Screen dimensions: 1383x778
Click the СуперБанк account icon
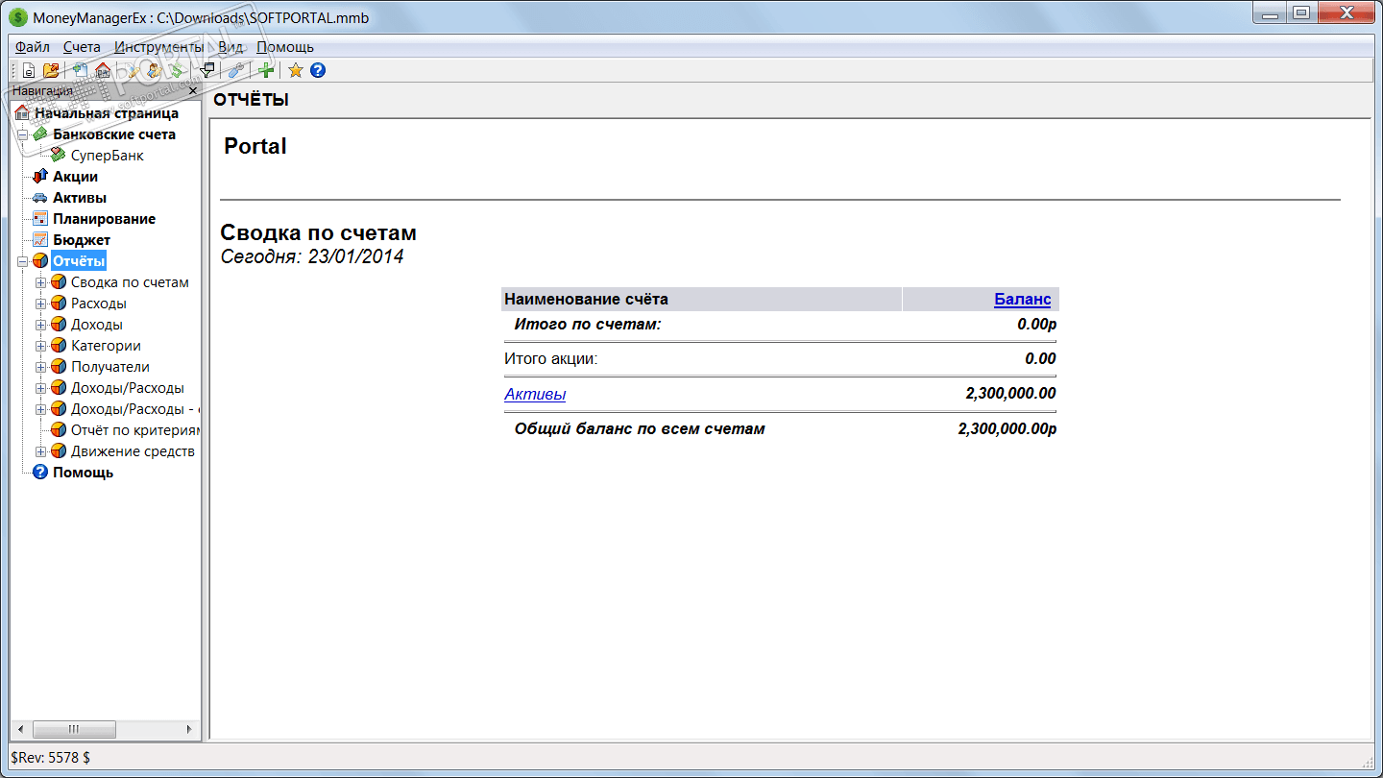coord(59,156)
